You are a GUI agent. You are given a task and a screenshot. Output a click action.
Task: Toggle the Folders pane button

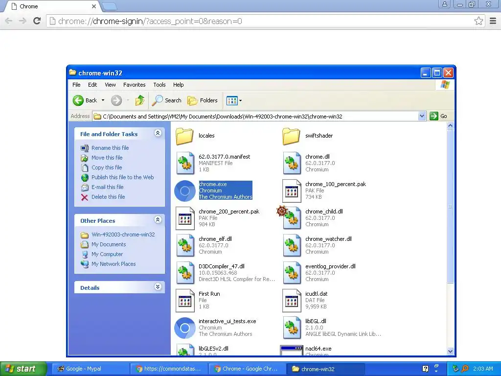click(202, 100)
